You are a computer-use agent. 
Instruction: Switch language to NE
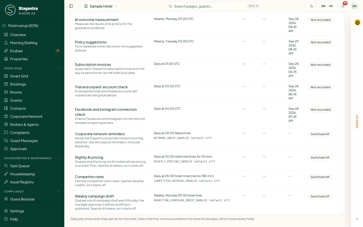[x=331, y=6]
